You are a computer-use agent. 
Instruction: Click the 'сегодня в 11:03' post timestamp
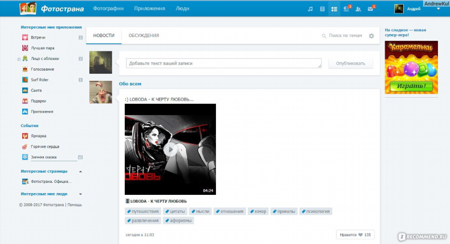140,235
